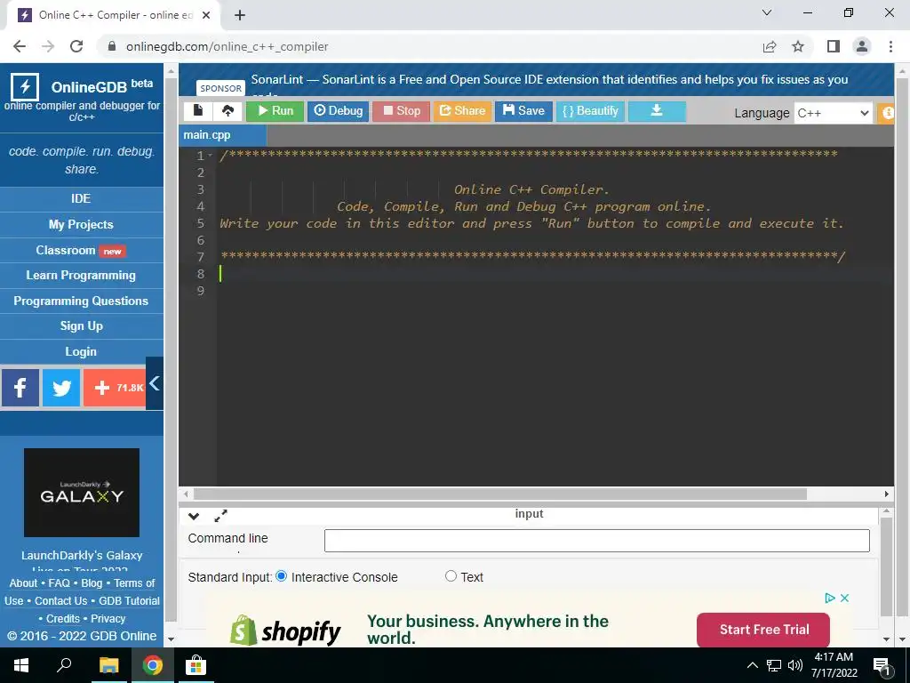Download code with the download icon
Screen dimensions: 910x683
coord(657,111)
